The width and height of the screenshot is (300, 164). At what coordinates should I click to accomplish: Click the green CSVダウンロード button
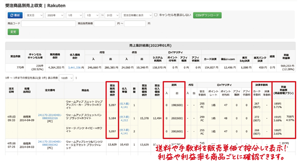click(207, 15)
